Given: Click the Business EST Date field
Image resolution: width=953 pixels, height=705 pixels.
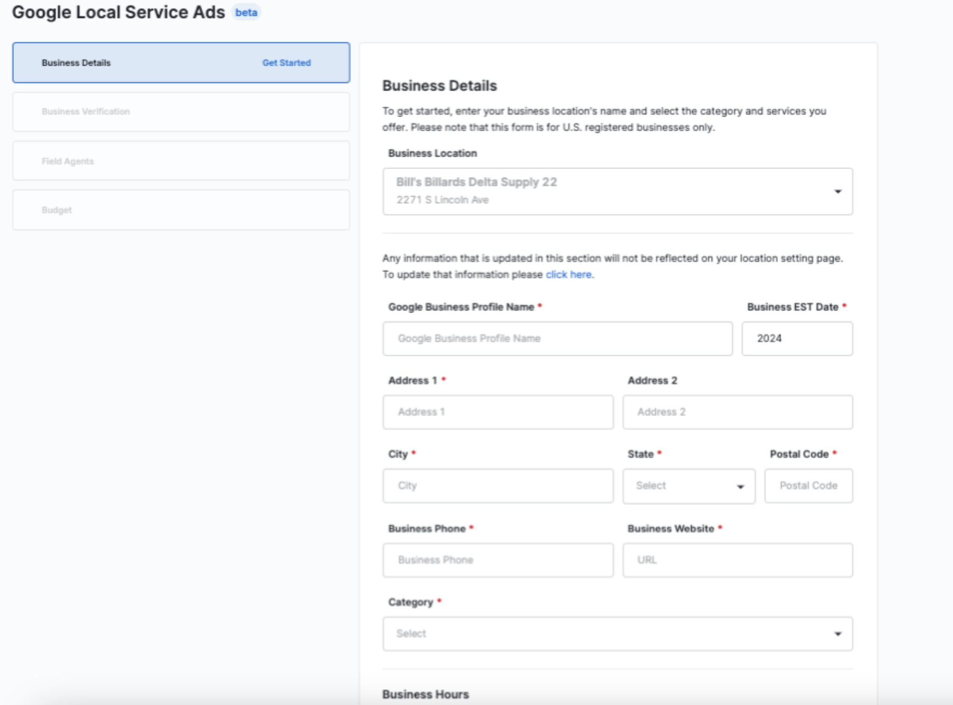Looking at the screenshot, I should coord(797,338).
